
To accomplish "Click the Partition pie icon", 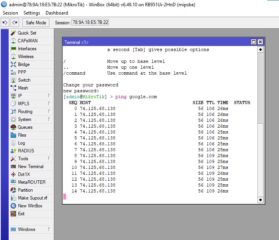I will pos(13,190).
